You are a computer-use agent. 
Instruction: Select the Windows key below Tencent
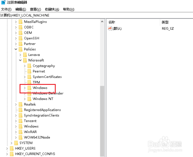(31, 127)
